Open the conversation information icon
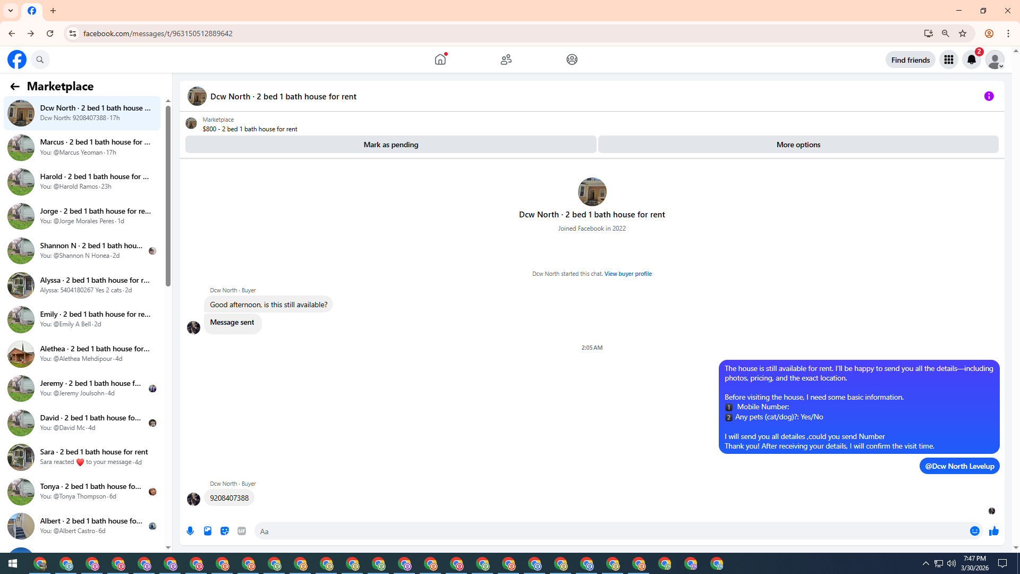 989,96
